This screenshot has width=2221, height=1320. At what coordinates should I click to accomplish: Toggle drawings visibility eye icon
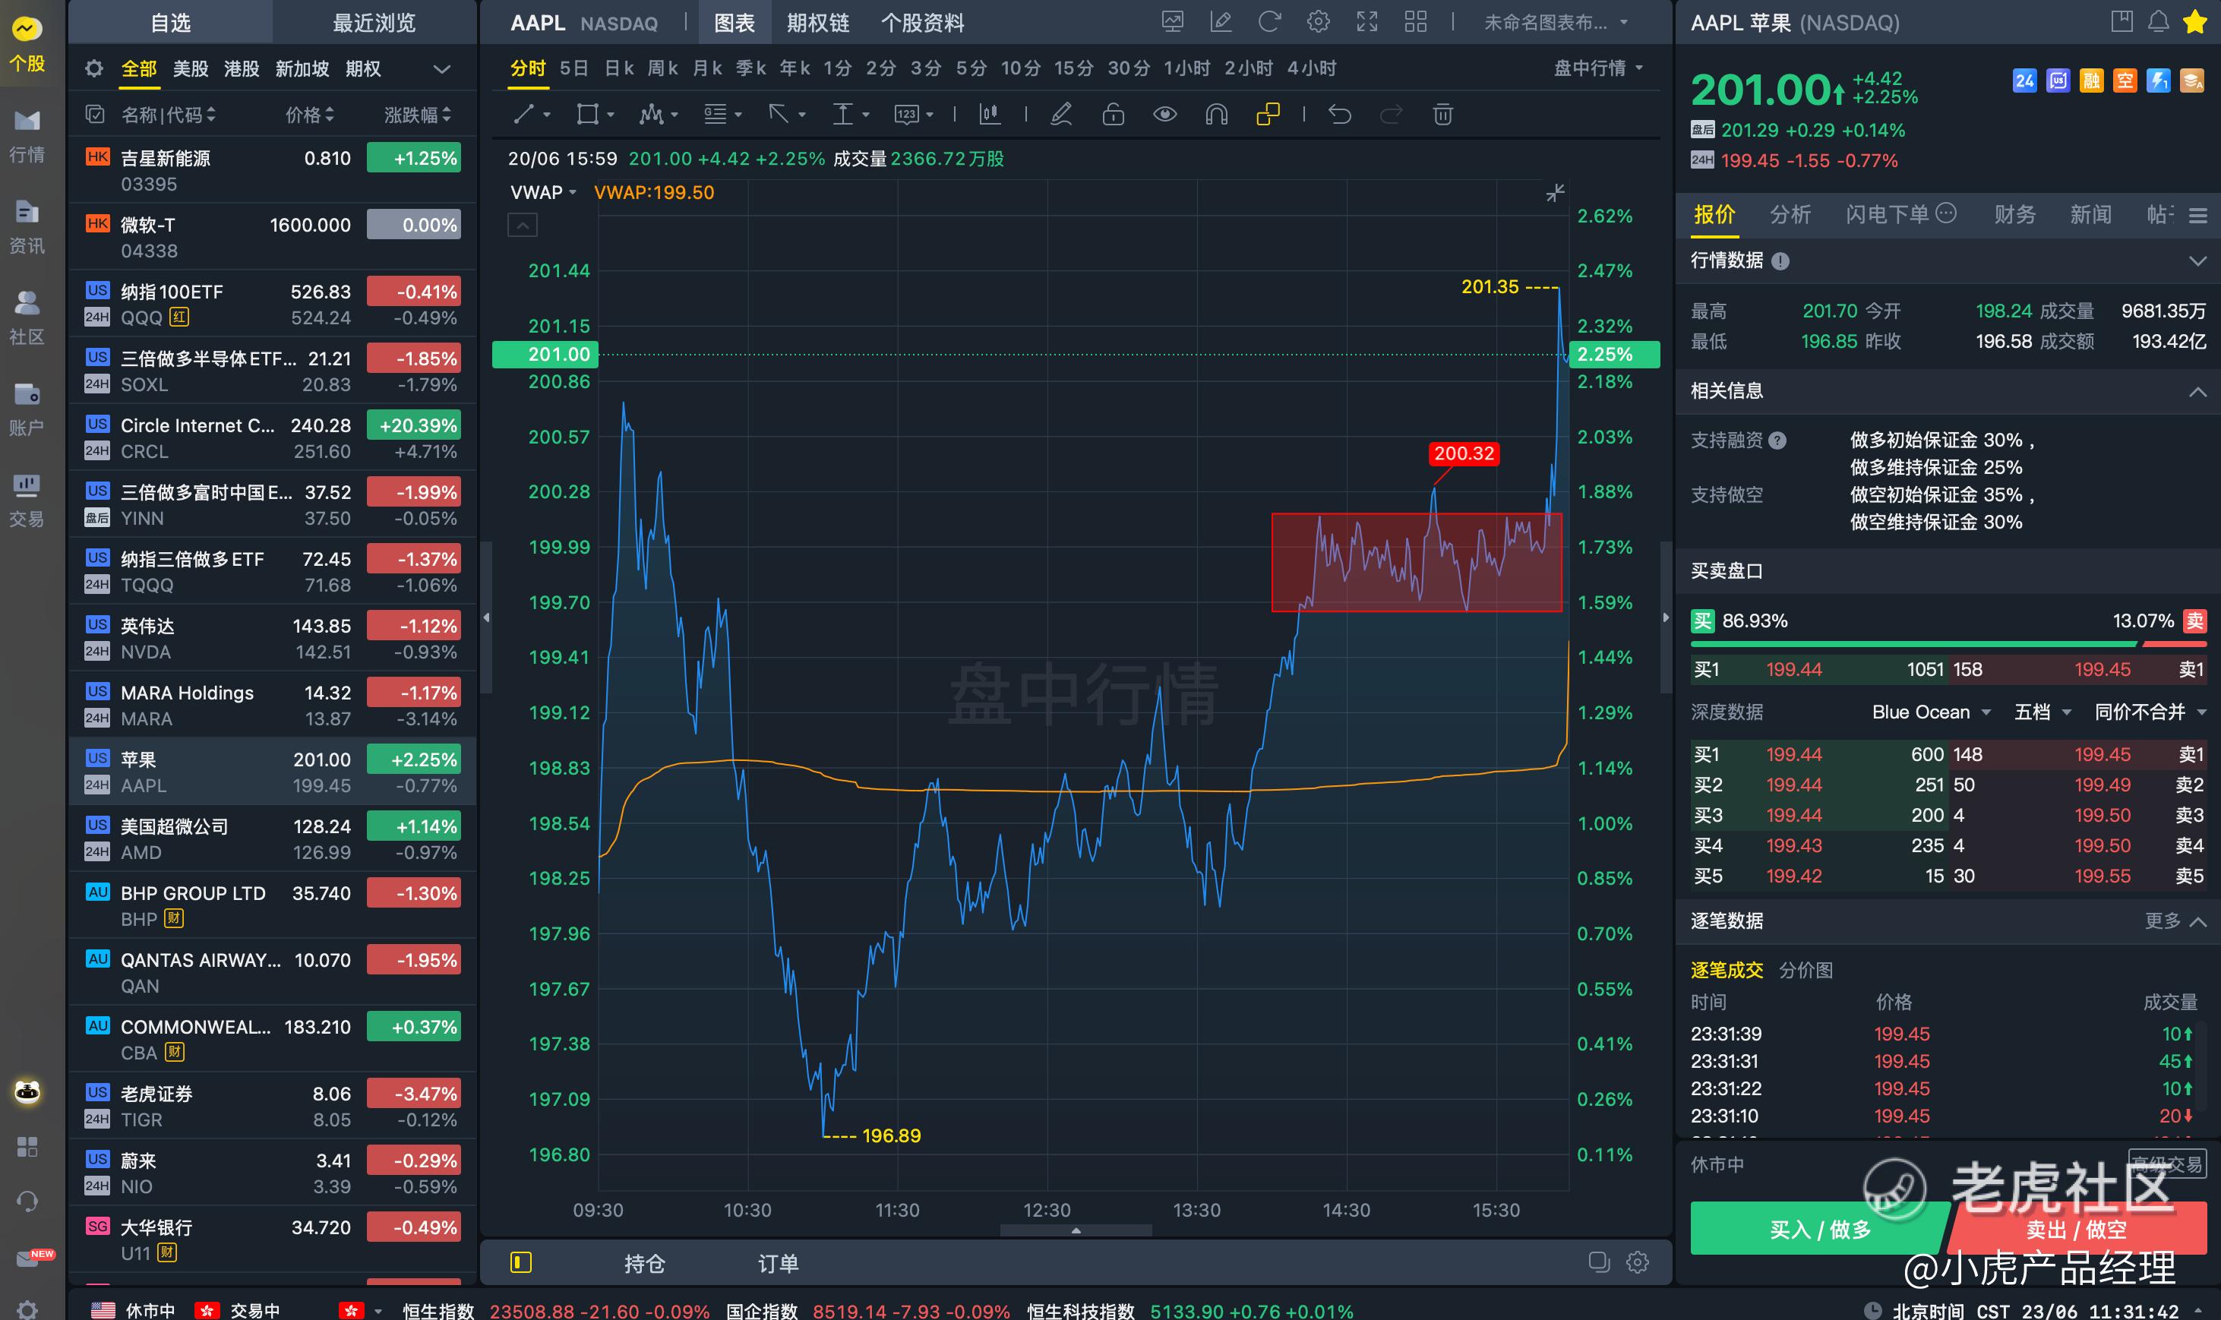(x=1164, y=114)
